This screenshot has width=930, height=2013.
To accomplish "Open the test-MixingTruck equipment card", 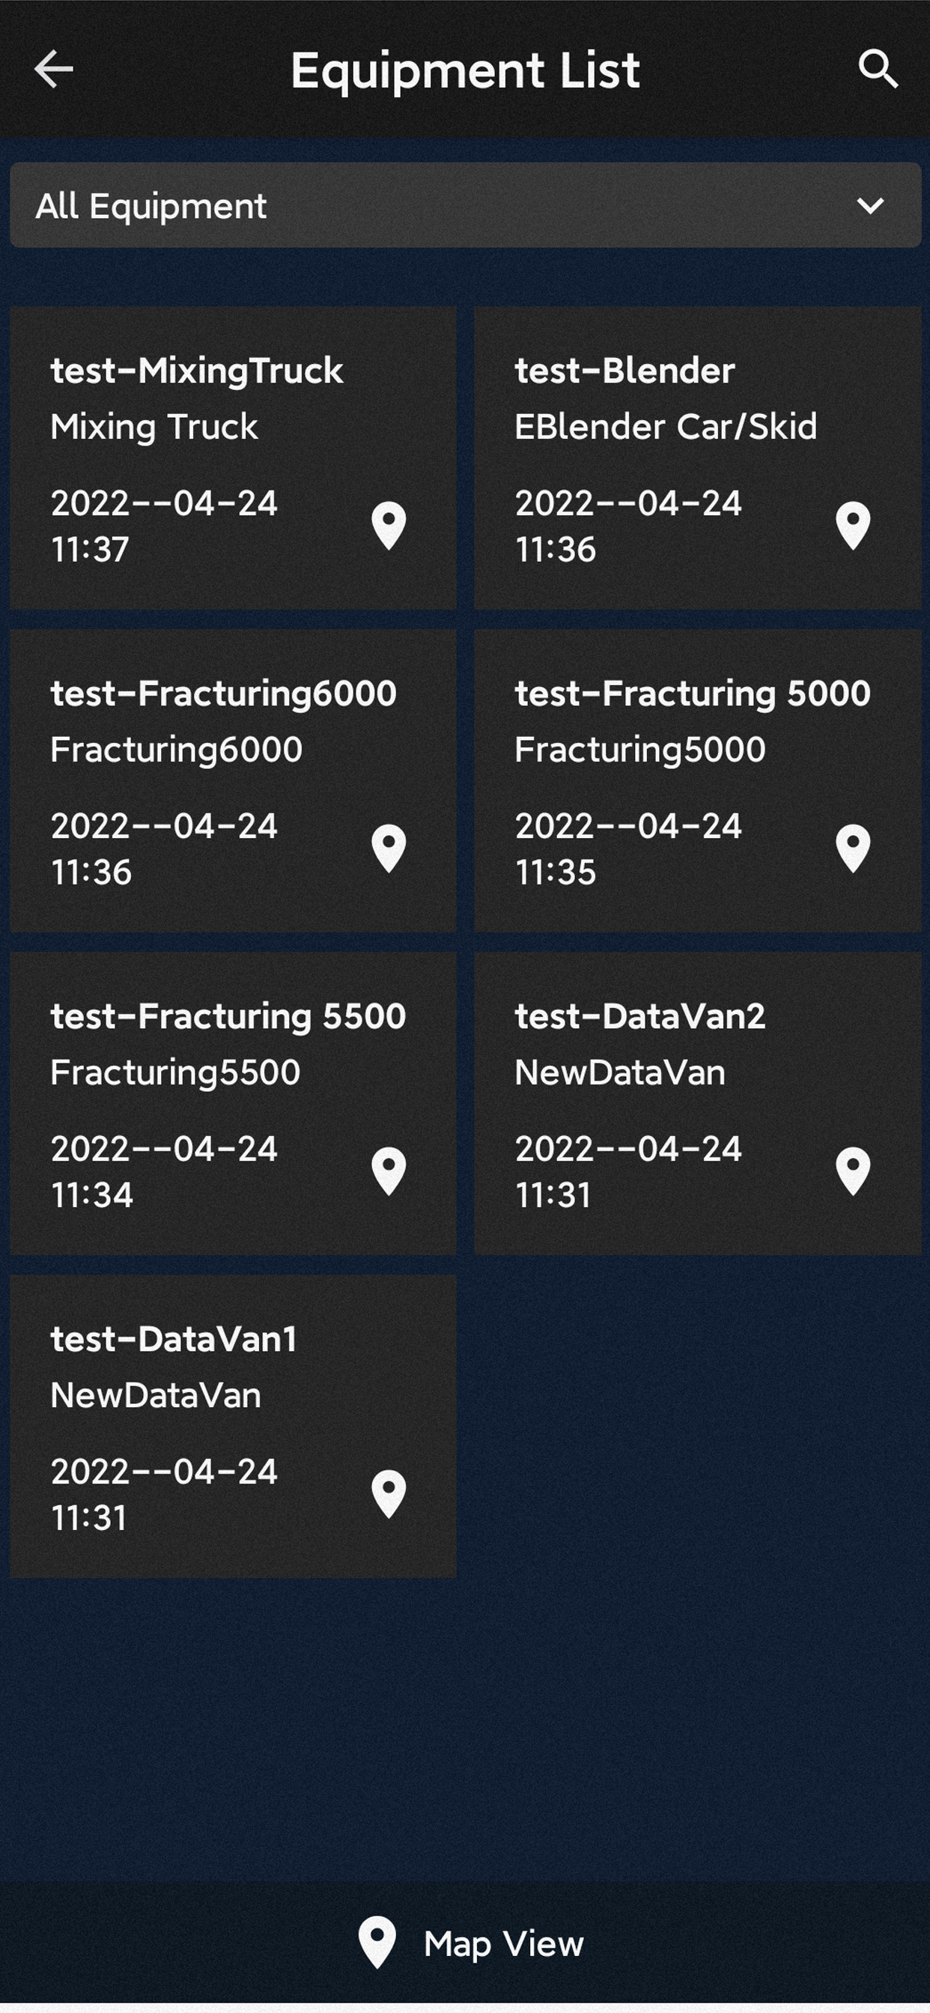I will [x=233, y=458].
